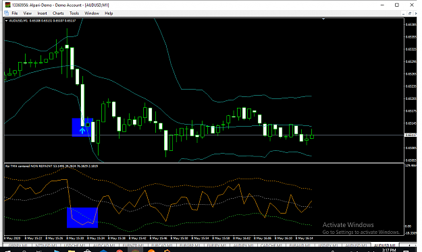This screenshot has height=252, width=422.
Task: Switch to the CADCHF,M1 chart tab
Action: [271, 245]
